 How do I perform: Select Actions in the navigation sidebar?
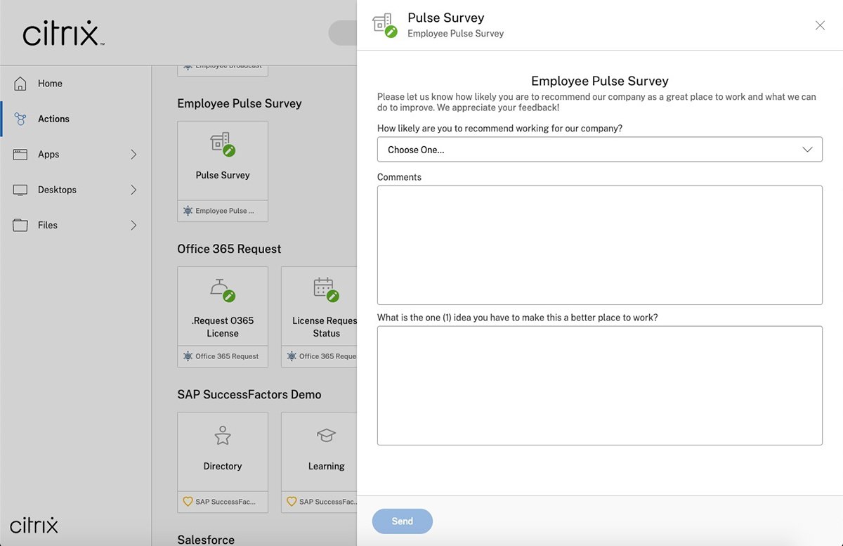[53, 119]
